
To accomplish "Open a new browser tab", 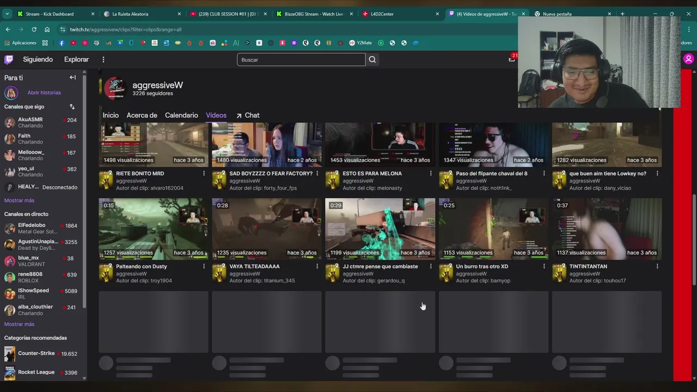I will (x=622, y=14).
